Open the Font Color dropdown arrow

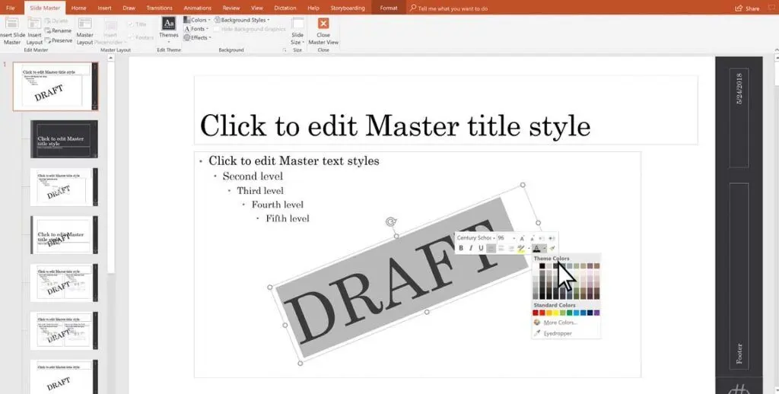[545, 249]
